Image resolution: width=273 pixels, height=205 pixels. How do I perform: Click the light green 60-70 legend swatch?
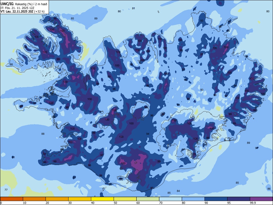pyautogui.click(x=148, y=199)
